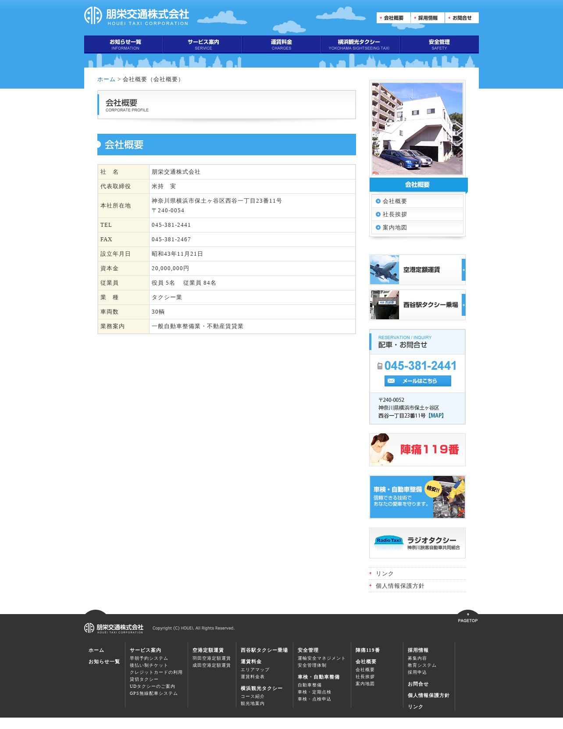
Task: Open 空港定額運賃 airplane banner
Action: click(x=417, y=270)
